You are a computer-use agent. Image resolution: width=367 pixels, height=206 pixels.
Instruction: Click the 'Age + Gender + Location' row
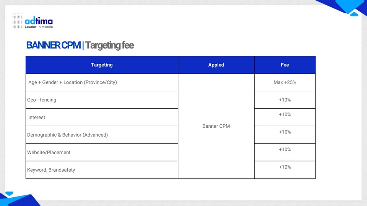[x=73, y=82]
